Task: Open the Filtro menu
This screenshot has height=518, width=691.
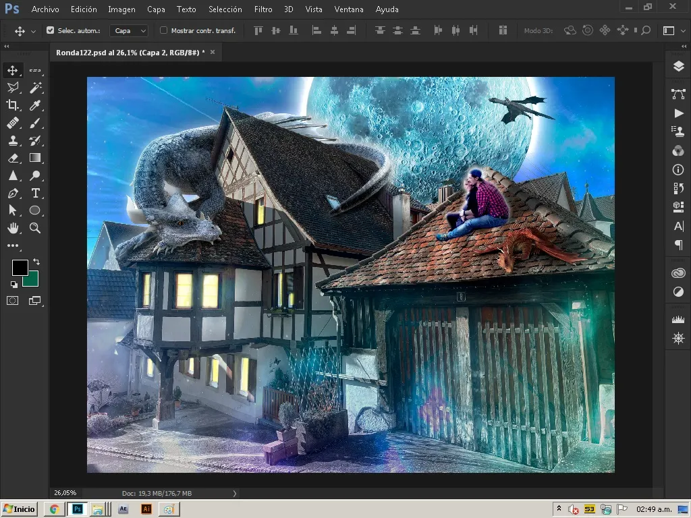Action: [x=263, y=9]
